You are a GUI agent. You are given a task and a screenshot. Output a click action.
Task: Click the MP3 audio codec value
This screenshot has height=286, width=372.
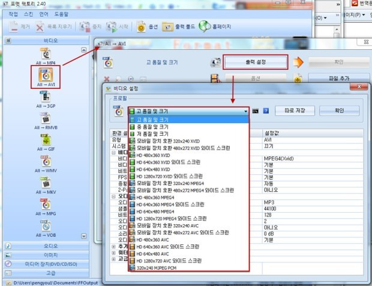269,202
